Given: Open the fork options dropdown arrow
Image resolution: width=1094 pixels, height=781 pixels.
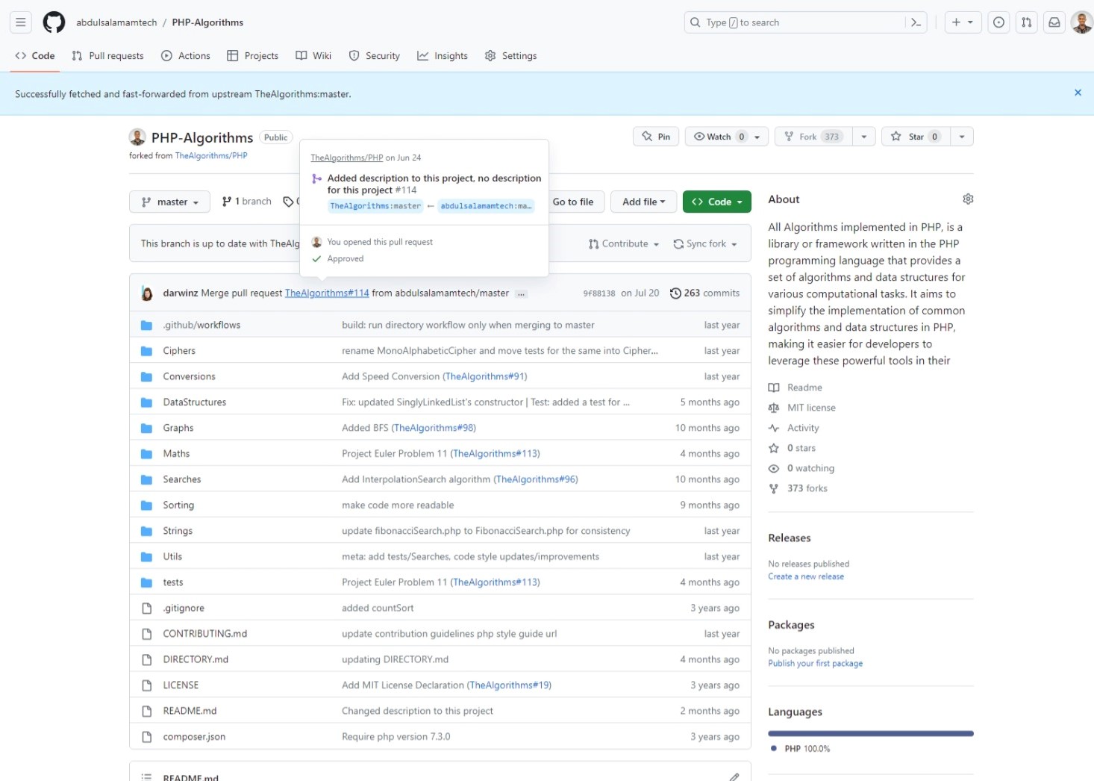Looking at the screenshot, I should click(863, 137).
